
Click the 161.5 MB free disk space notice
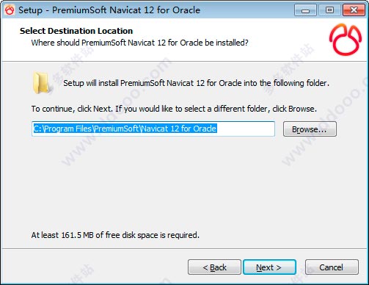(115, 235)
